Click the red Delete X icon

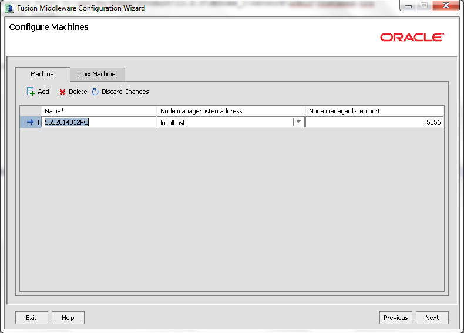pyautogui.click(x=62, y=92)
